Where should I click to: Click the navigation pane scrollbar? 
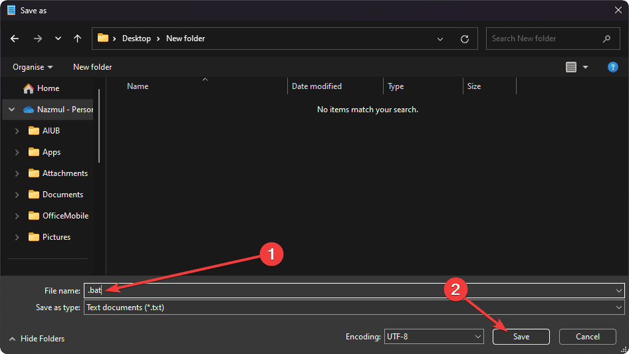coord(98,126)
